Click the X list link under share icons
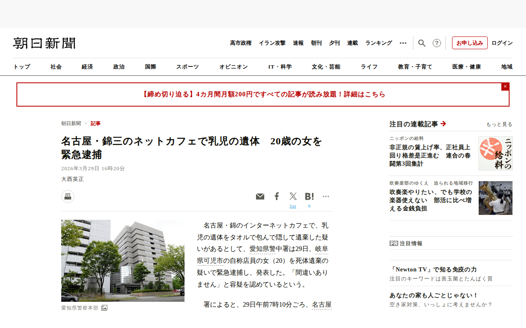The height and width of the screenshot is (328, 526). 293,206
